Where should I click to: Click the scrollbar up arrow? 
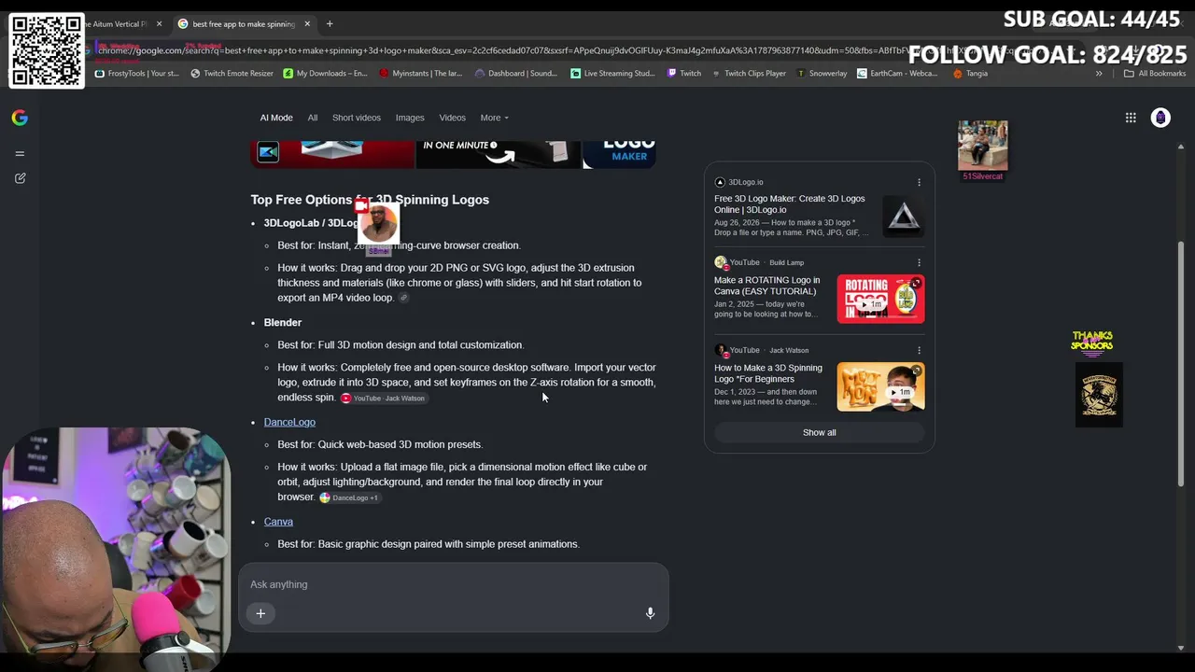(x=1181, y=147)
